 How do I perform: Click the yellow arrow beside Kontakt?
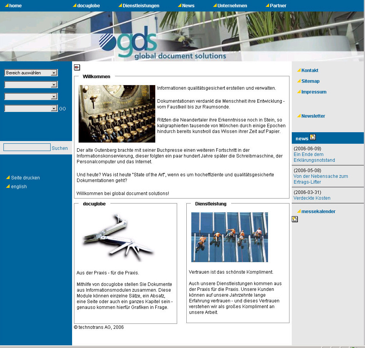pyautogui.click(x=299, y=70)
